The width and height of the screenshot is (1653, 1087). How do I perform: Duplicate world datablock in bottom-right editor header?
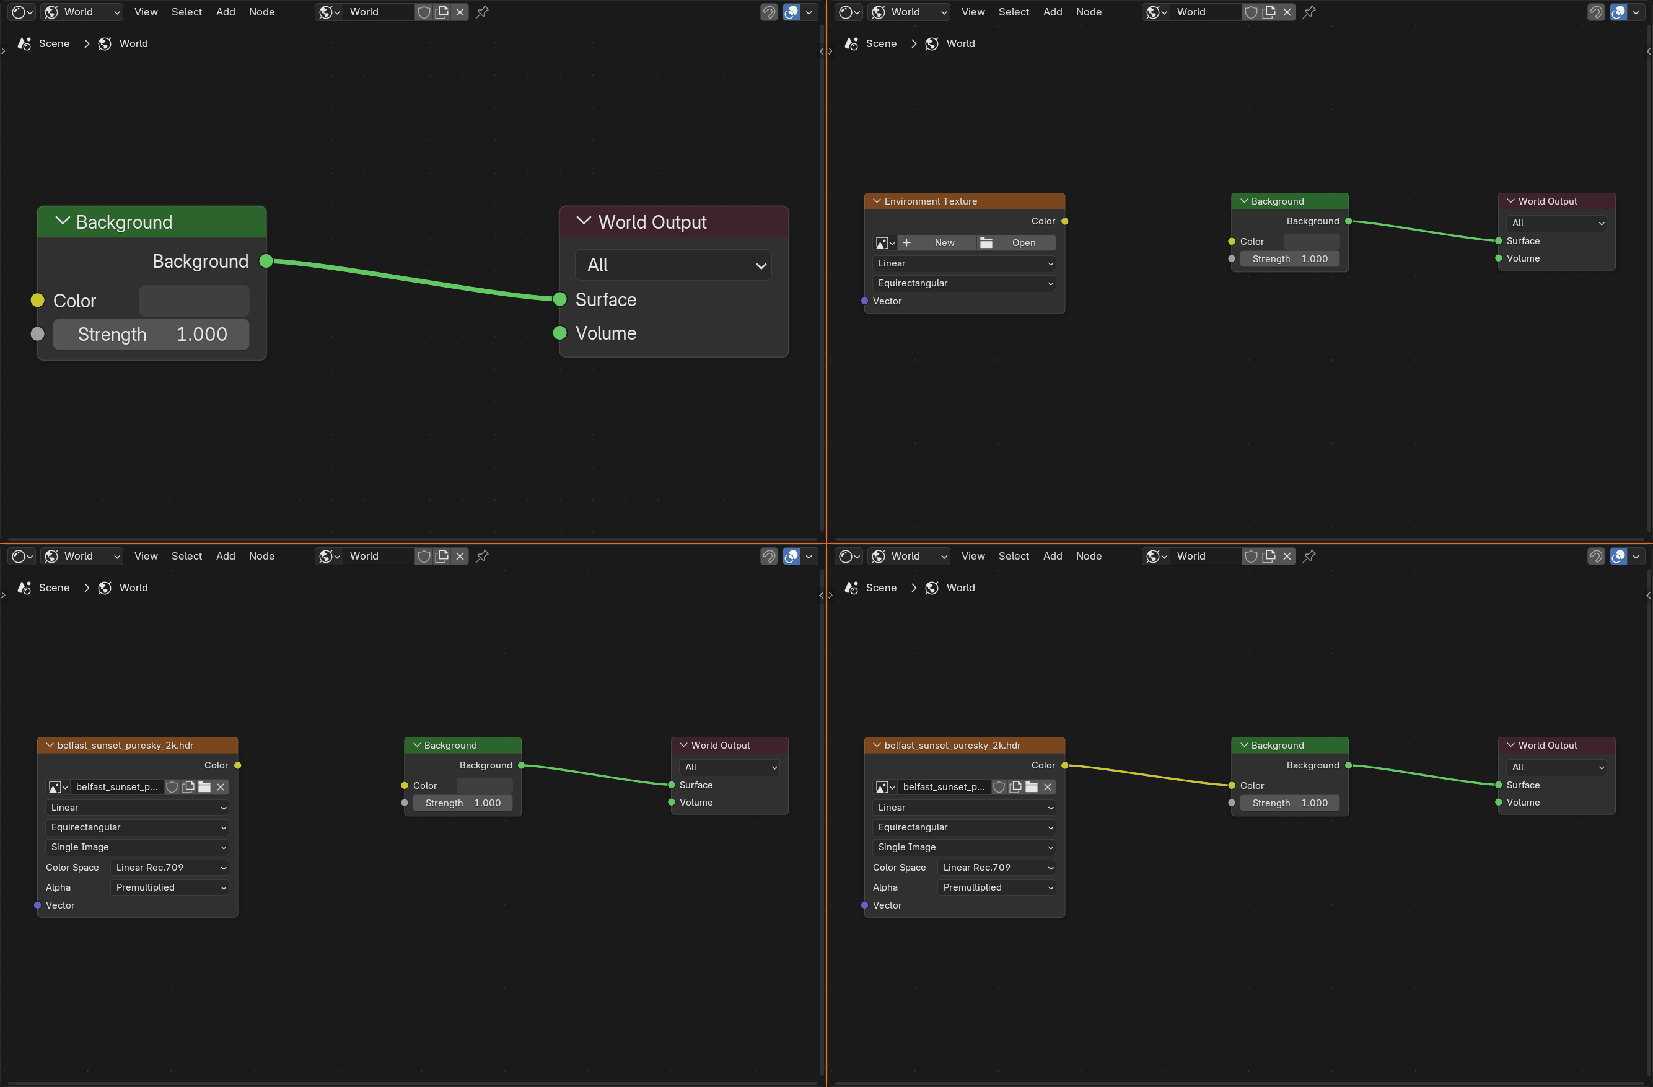[x=1269, y=556]
